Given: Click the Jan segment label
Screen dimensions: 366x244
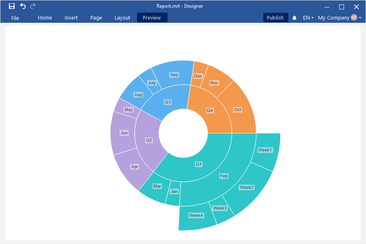Looking at the screenshot, I should tap(174, 192).
